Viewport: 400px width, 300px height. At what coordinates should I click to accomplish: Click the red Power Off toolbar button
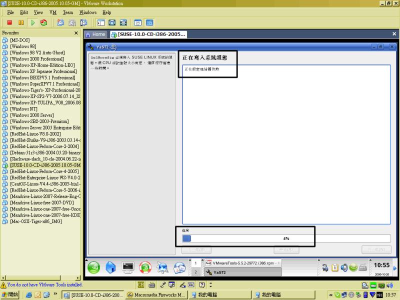[x=9, y=22]
